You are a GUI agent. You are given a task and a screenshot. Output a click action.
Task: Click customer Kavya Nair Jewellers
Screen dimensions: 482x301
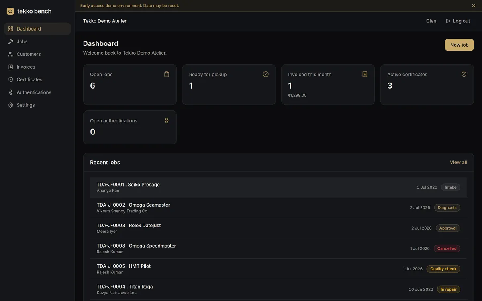click(x=116, y=293)
